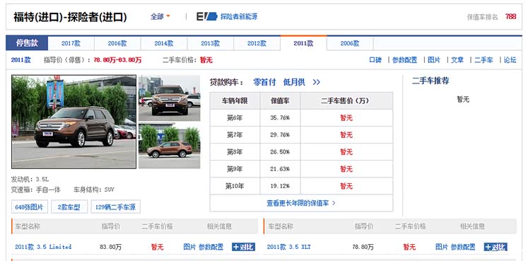526x261 pixels.
Task: Click the 第8年 retention rate 26.50%
Action: point(280,152)
